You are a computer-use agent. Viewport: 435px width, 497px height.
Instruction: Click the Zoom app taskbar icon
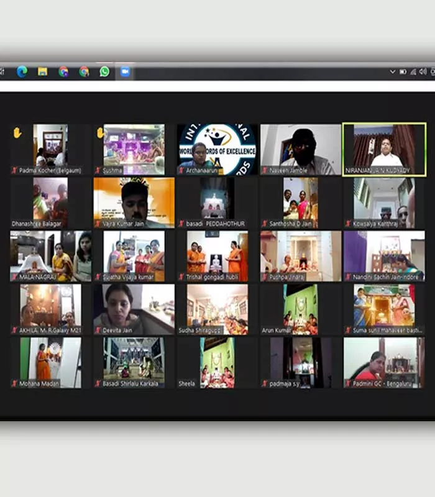tap(125, 71)
